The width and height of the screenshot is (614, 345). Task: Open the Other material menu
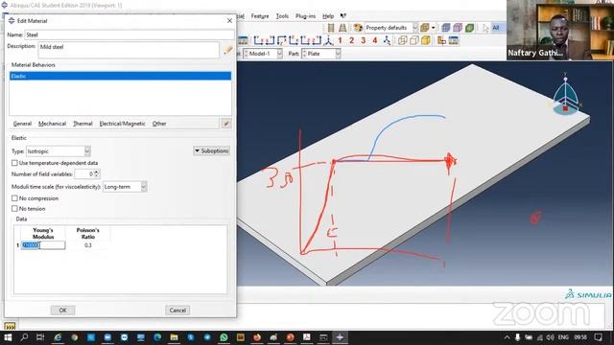(x=159, y=124)
